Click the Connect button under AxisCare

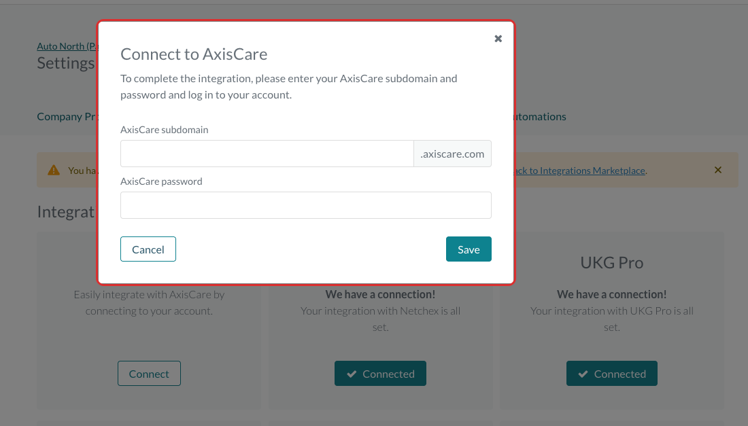pyautogui.click(x=149, y=374)
